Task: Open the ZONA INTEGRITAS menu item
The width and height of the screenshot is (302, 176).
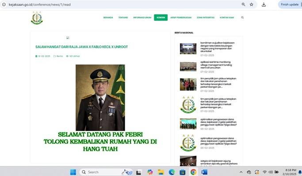Action: pos(206,18)
